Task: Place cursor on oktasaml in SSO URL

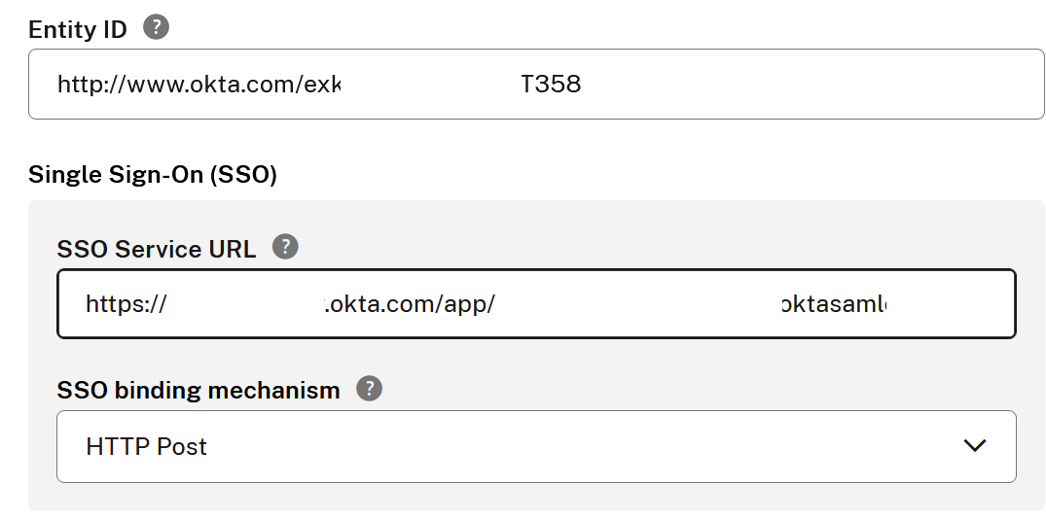Action: (x=835, y=305)
